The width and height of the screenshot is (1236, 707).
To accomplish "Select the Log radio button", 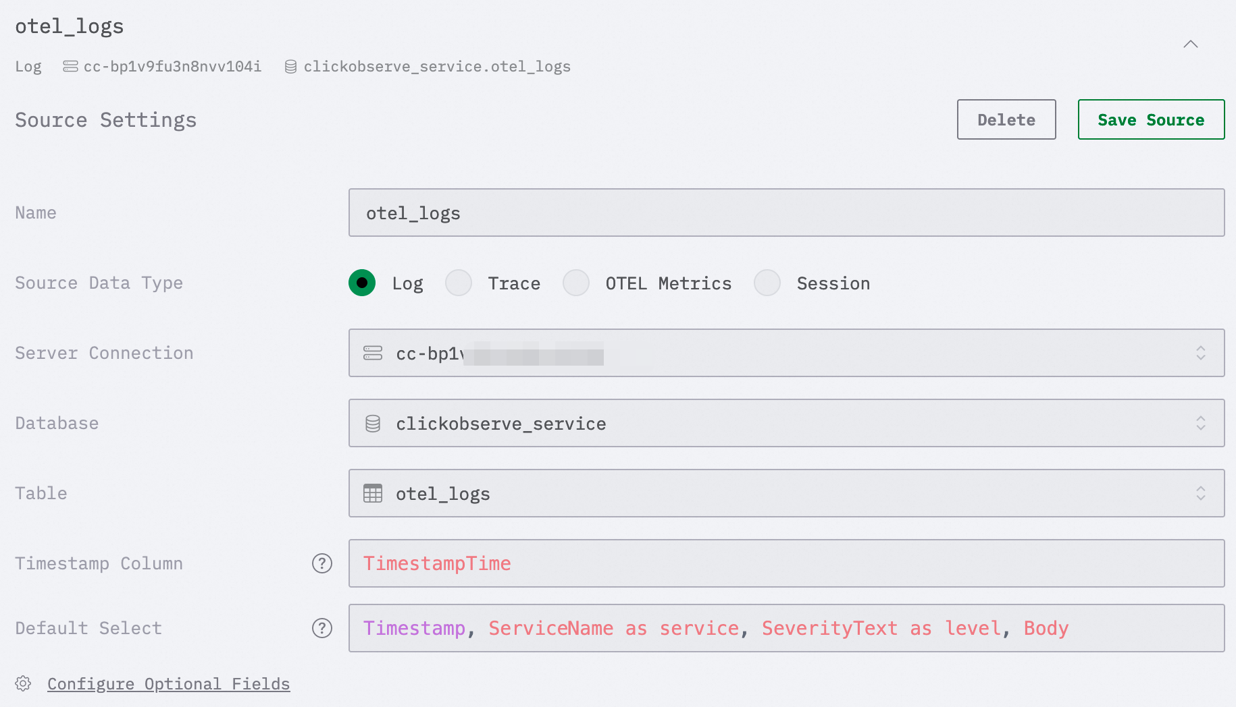I will pyautogui.click(x=362, y=283).
